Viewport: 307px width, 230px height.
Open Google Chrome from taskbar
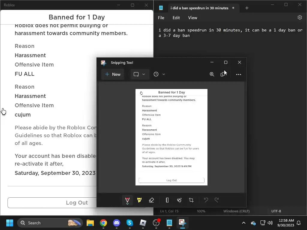[x=103, y=223]
